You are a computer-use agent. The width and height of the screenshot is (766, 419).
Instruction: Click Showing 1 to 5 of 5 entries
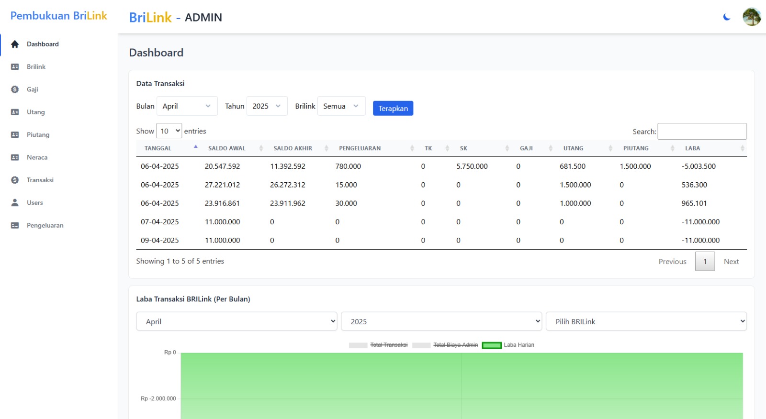pos(180,261)
